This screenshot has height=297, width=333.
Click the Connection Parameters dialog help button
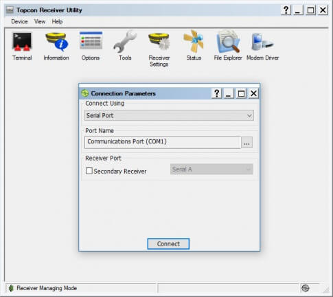pyautogui.click(x=216, y=93)
